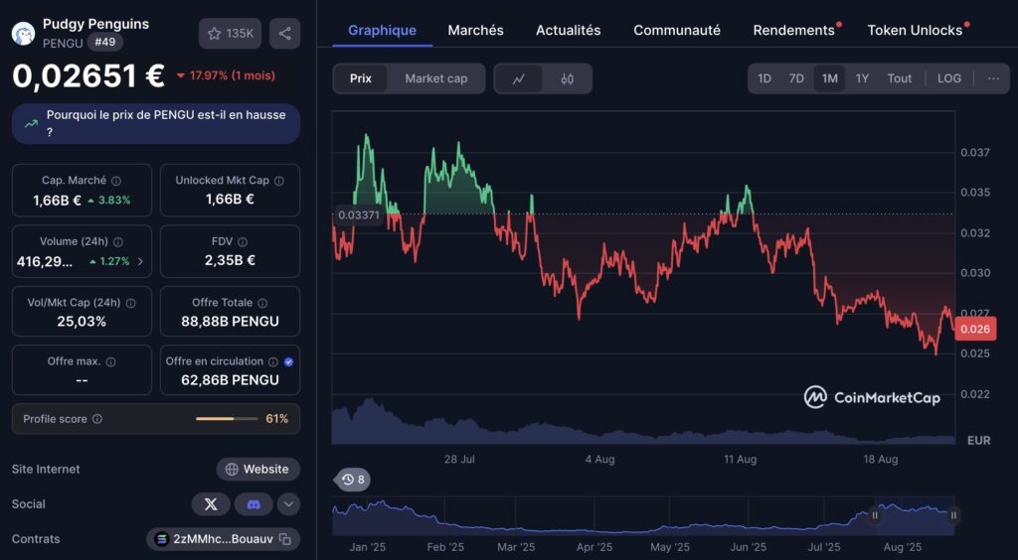Open the Website link button

coord(257,470)
